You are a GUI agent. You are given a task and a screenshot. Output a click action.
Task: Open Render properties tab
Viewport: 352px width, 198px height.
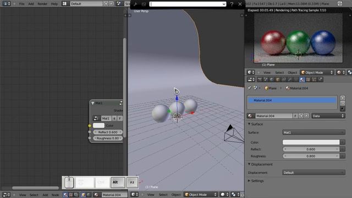[260, 79]
